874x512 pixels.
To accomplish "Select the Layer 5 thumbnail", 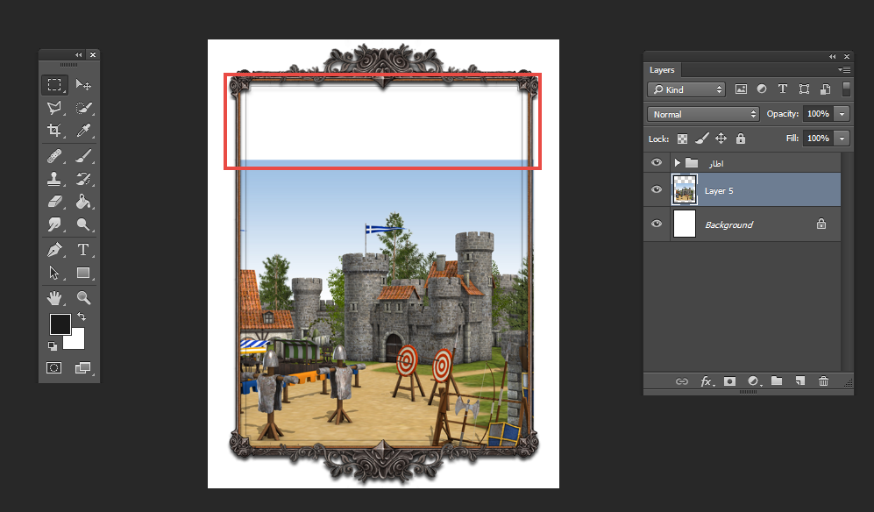I will pyautogui.click(x=685, y=189).
